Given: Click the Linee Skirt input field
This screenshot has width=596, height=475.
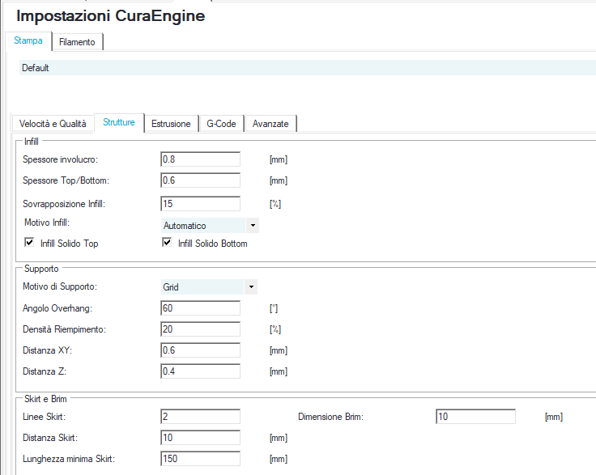Looking at the screenshot, I should click(x=200, y=417).
